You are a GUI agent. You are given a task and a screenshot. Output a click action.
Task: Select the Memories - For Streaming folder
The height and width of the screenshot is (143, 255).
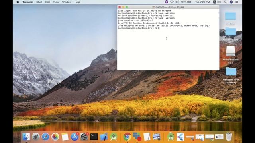[231, 75]
